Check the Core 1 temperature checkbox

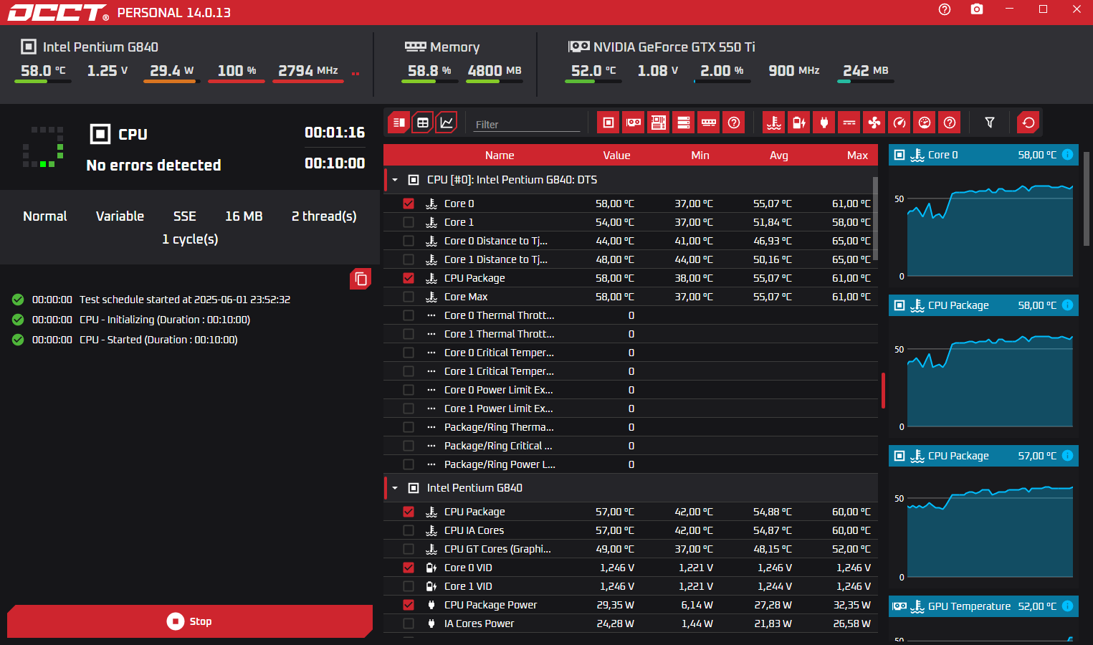coord(409,222)
